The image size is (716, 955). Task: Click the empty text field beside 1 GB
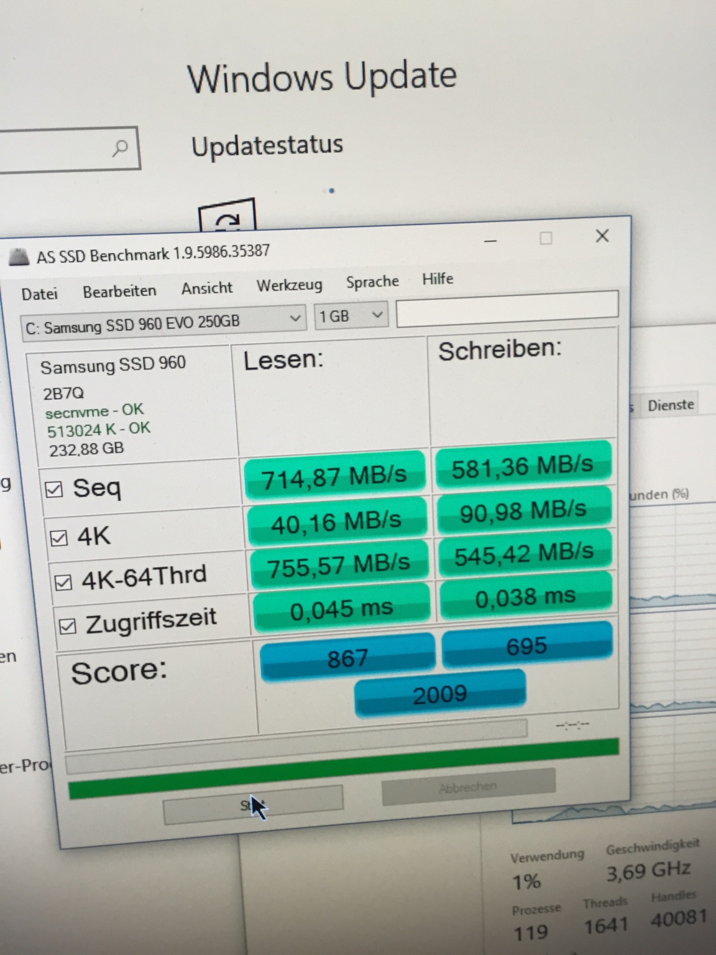click(x=507, y=309)
